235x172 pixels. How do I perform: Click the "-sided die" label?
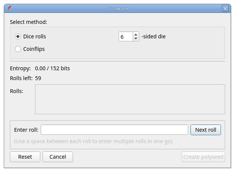pyautogui.click(x=154, y=36)
